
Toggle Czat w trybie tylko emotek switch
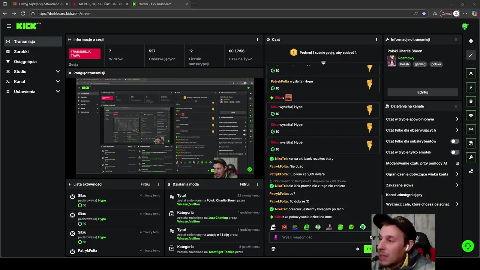454,152
